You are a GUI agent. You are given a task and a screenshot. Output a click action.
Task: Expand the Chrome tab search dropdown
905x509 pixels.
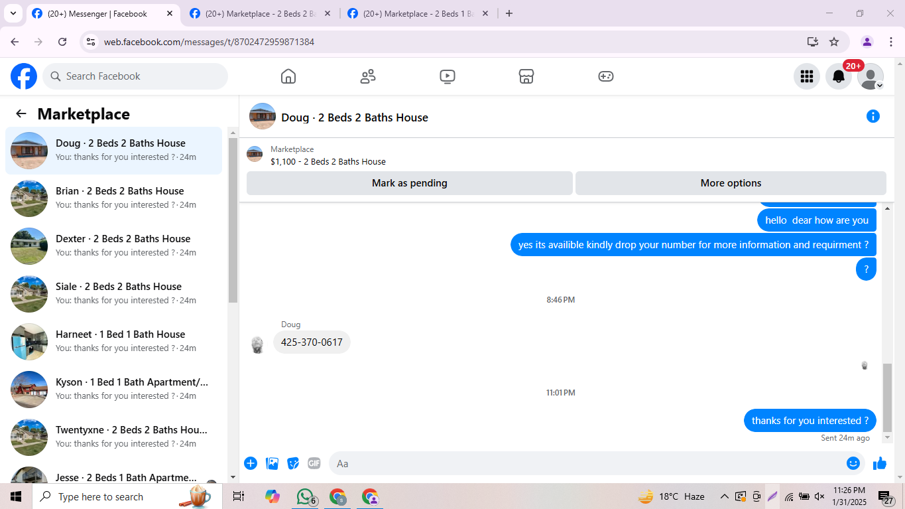(x=13, y=13)
